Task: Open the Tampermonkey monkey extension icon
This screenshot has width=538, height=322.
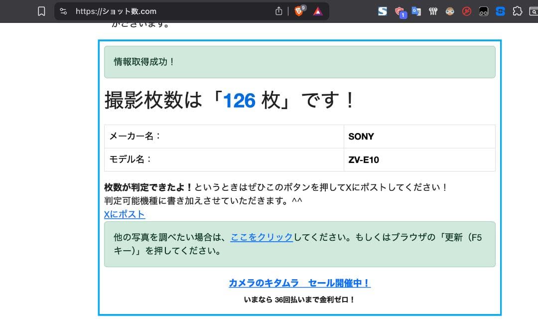Action: 449,11
